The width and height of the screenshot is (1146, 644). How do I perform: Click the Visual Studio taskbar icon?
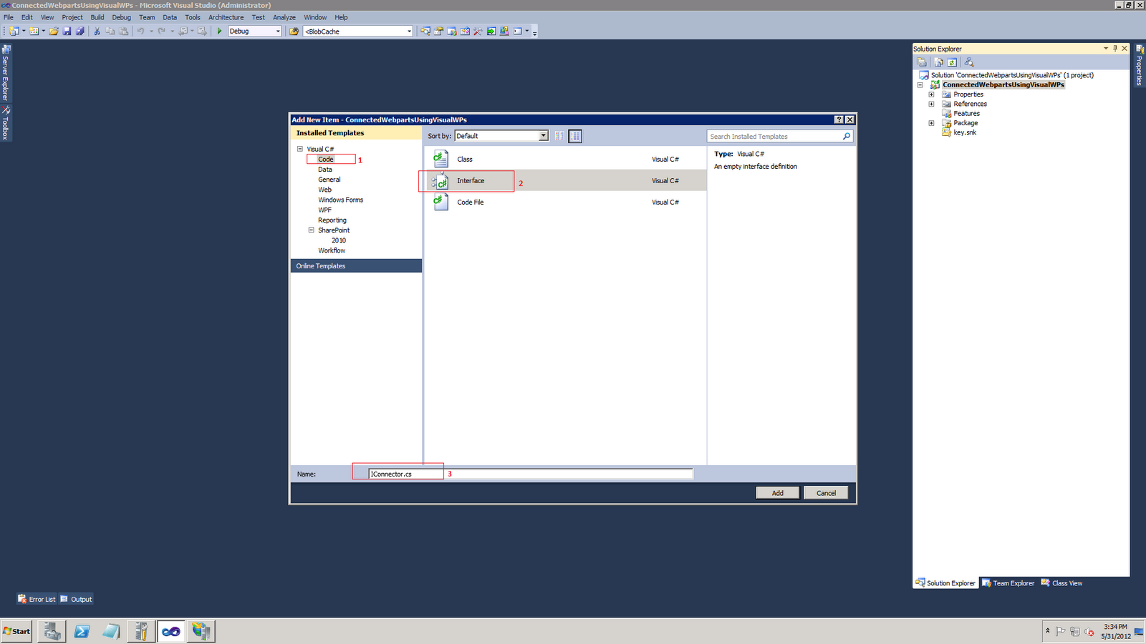(171, 631)
